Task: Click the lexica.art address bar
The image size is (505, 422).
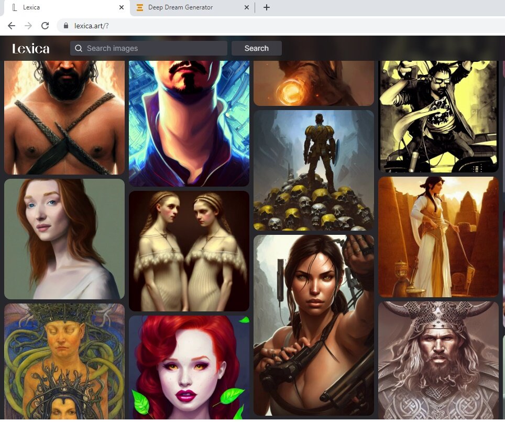Action: pos(280,26)
